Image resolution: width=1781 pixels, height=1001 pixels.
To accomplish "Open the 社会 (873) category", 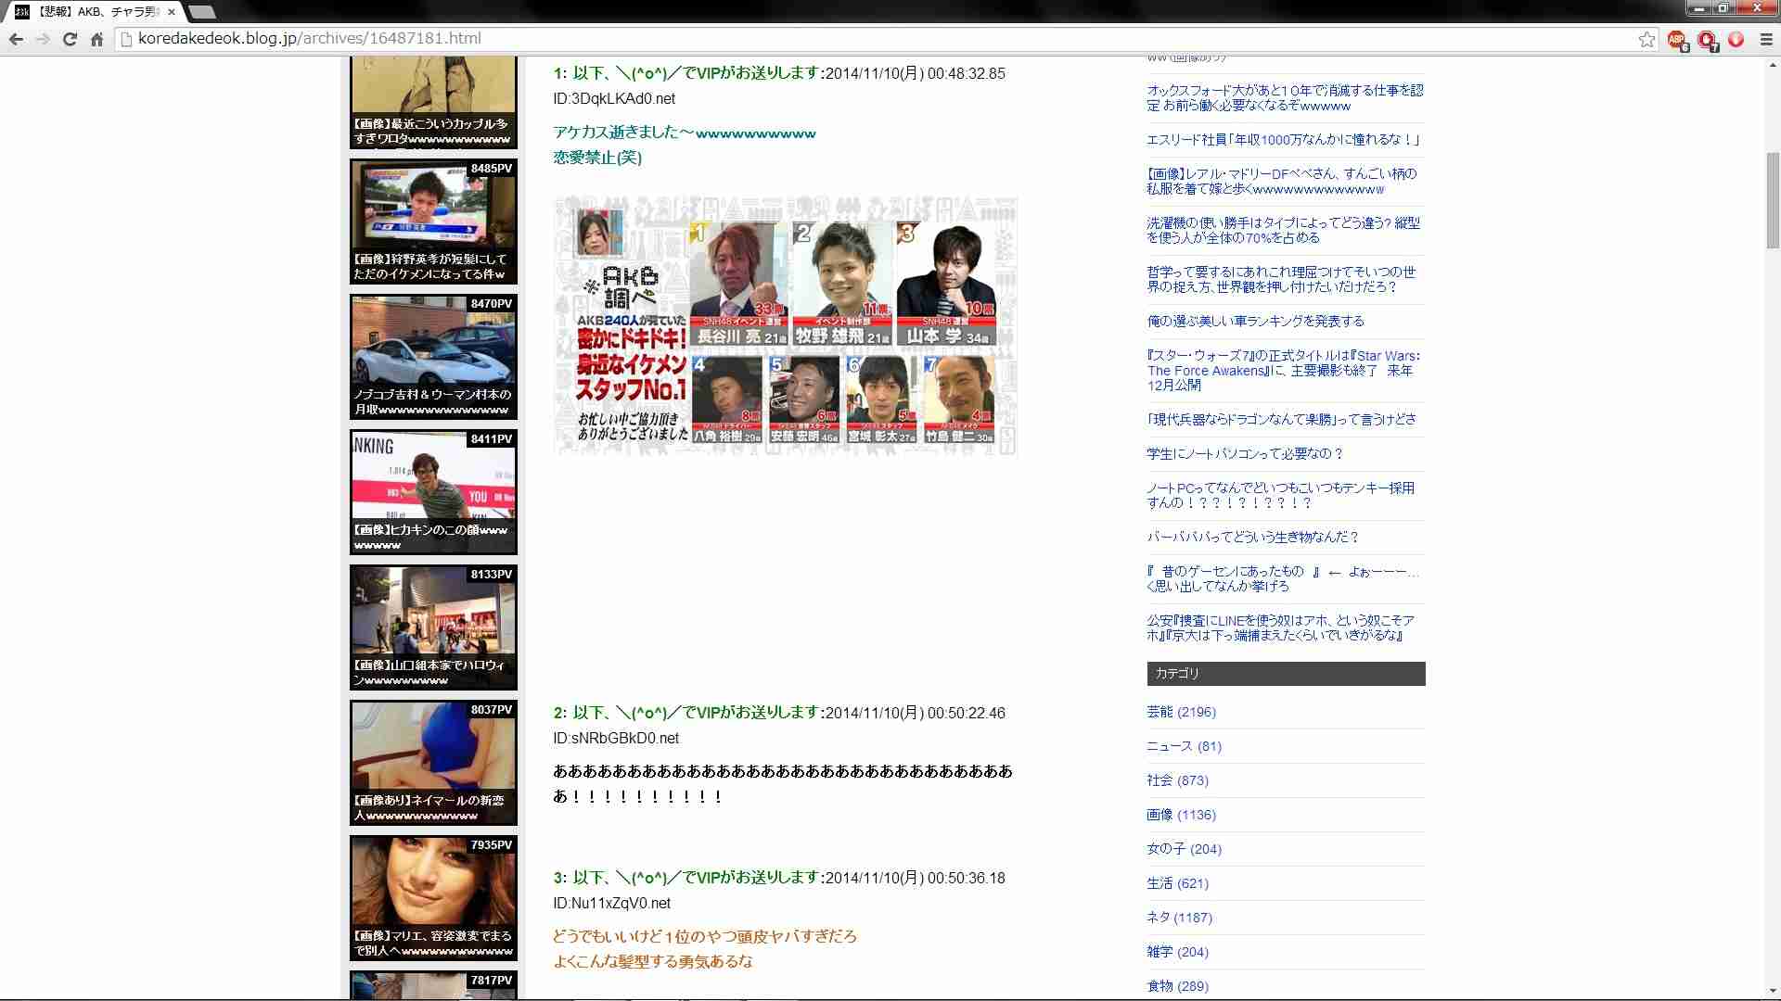I will pyautogui.click(x=1177, y=780).
